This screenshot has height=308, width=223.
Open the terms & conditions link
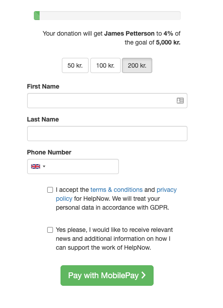click(116, 190)
